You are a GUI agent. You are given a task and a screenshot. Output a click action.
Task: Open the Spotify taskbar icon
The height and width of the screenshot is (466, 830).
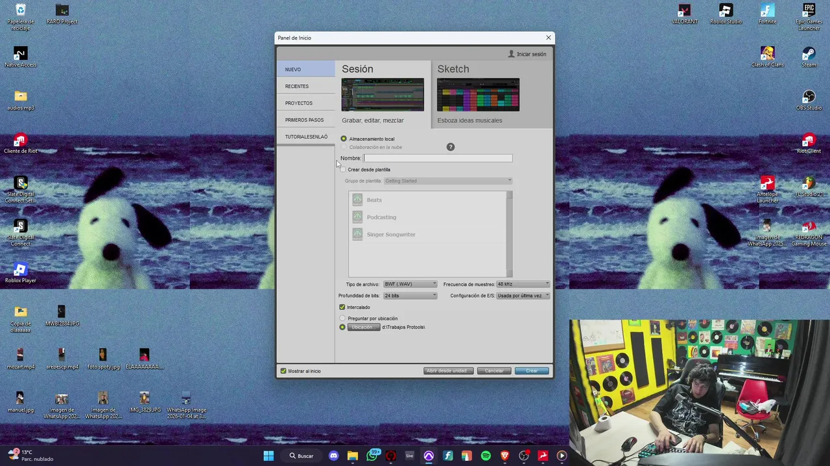(486, 456)
